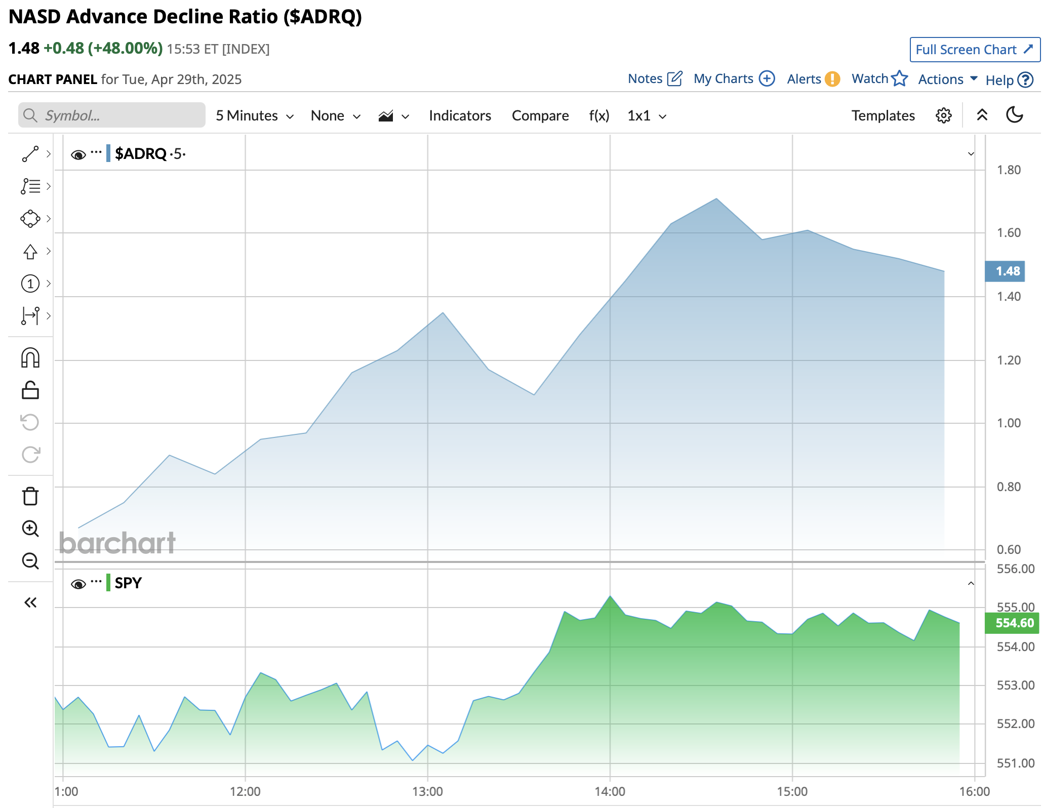Screen dimensions: 1042x808
Task: Hide the $ADRQ plot using eye icon
Action: (78, 154)
